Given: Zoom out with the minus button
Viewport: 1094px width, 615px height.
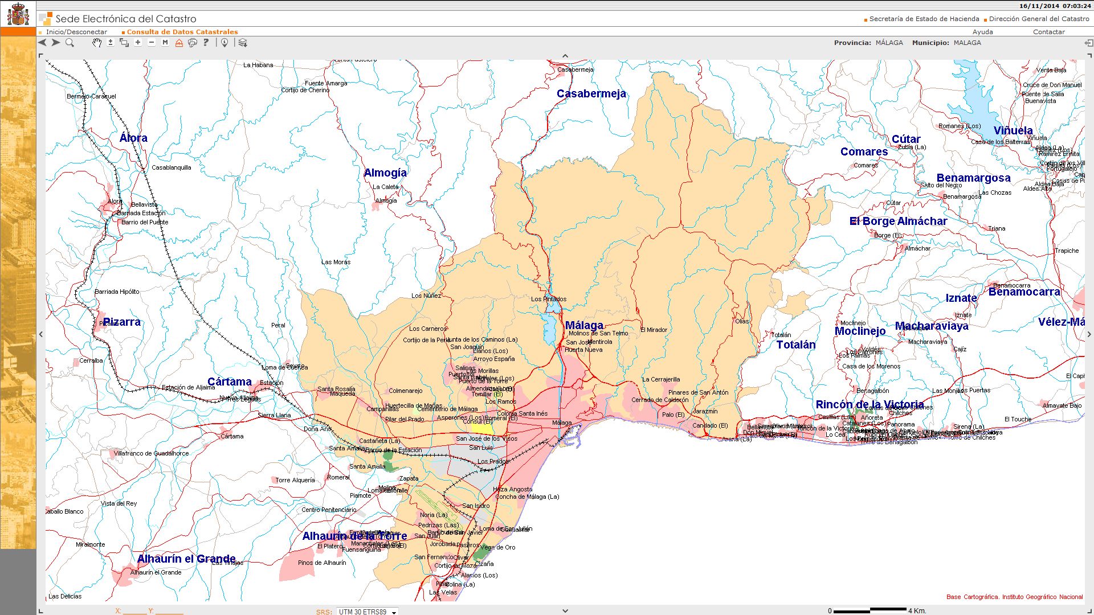Looking at the screenshot, I should tap(152, 43).
